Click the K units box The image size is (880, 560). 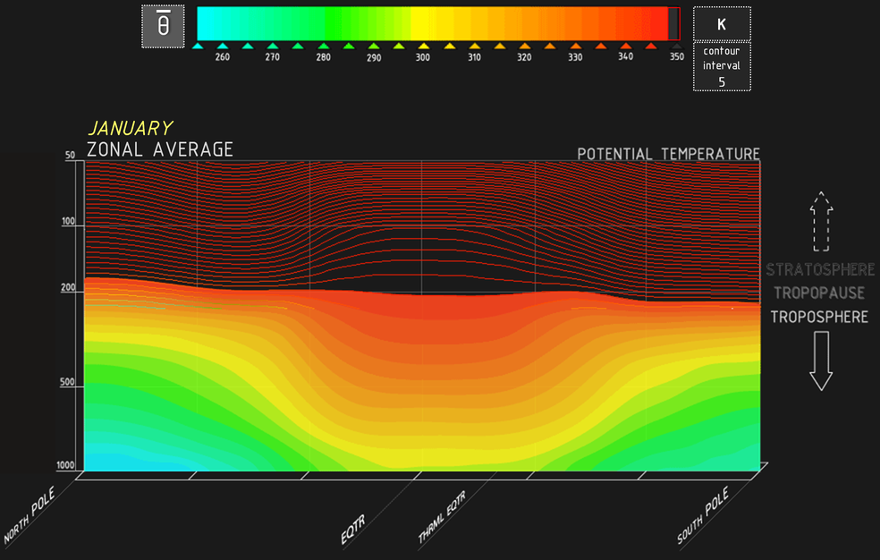click(721, 24)
